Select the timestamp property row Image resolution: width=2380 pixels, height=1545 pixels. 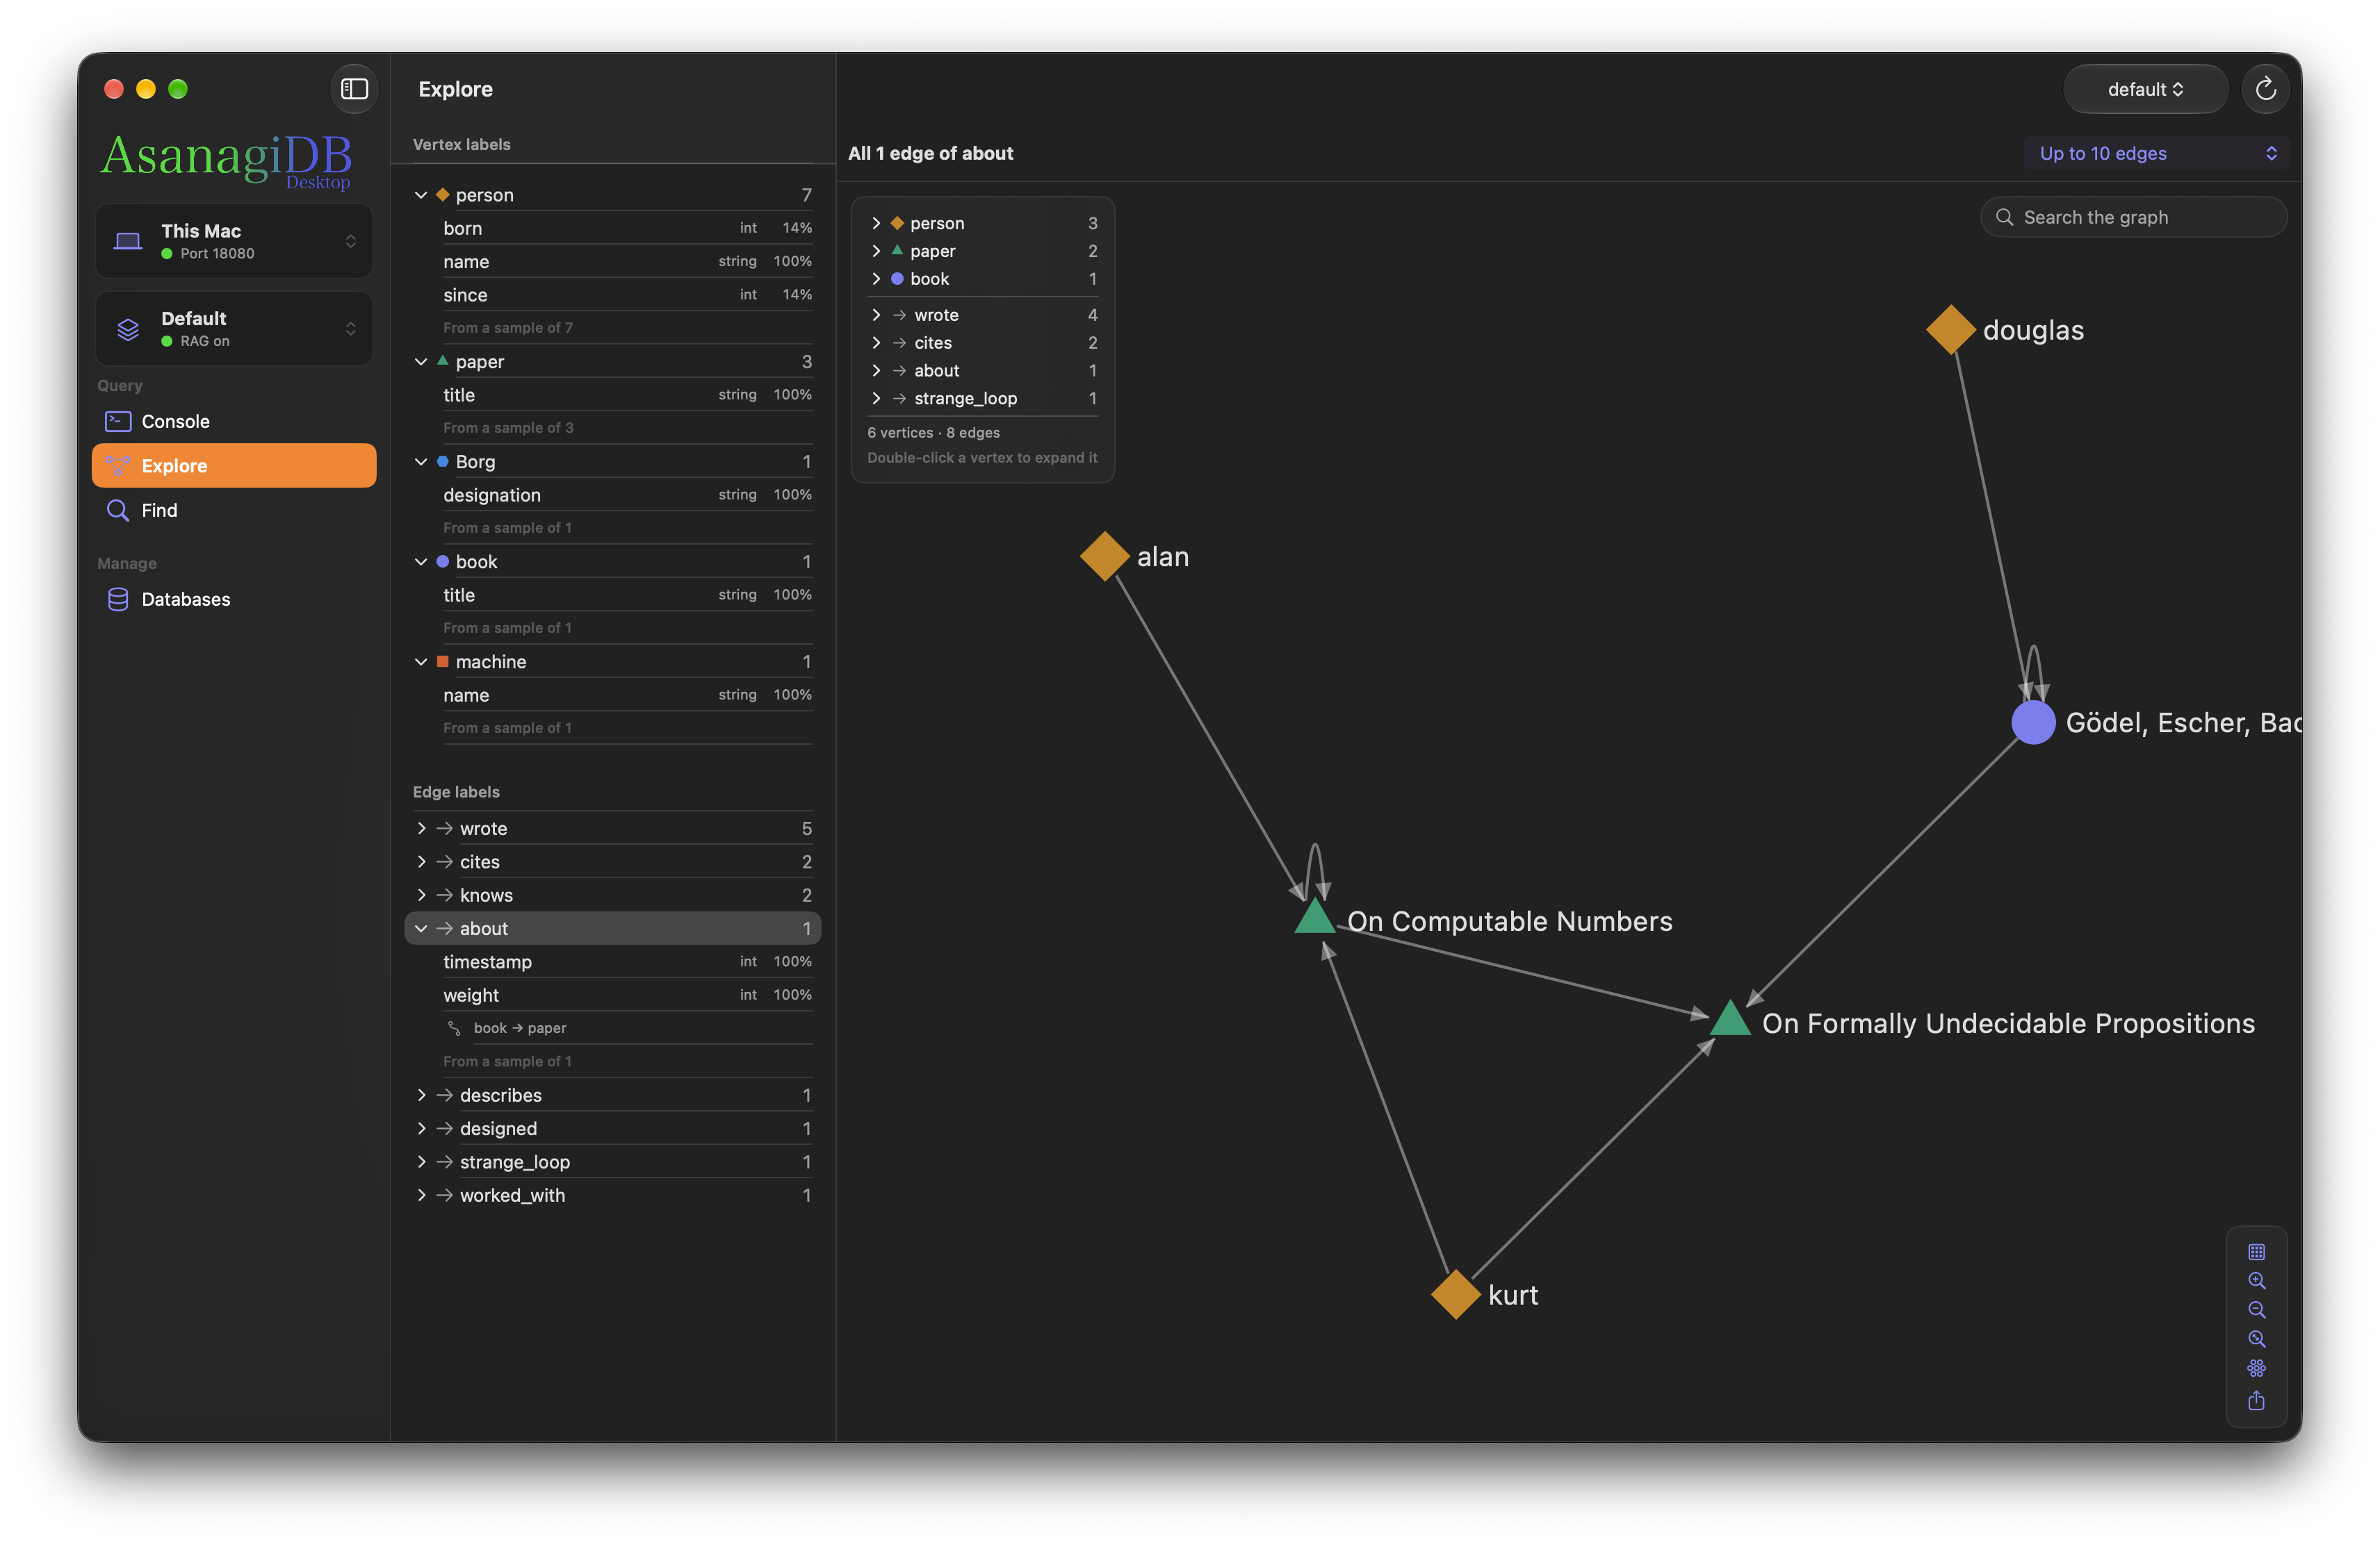(627, 961)
